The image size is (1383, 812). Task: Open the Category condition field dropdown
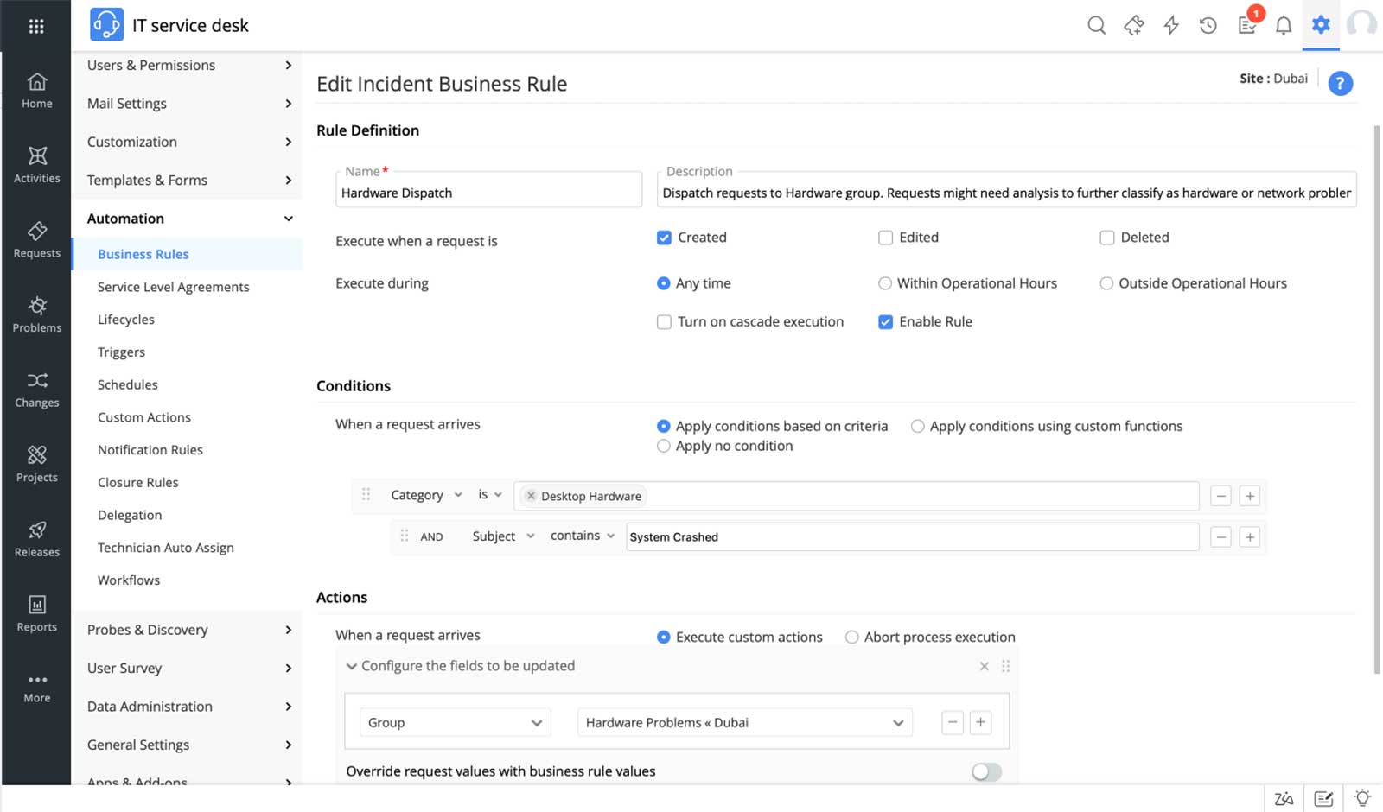(x=426, y=495)
